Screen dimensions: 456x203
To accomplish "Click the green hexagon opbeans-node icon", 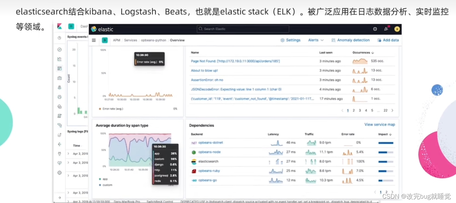I will (x=194, y=152).
